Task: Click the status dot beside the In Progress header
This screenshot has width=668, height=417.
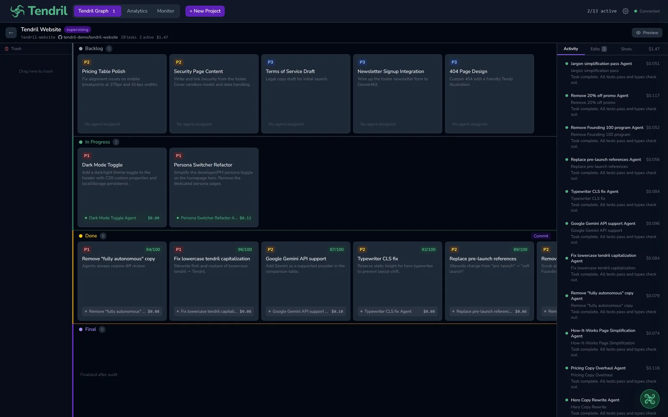Action: click(x=81, y=142)
